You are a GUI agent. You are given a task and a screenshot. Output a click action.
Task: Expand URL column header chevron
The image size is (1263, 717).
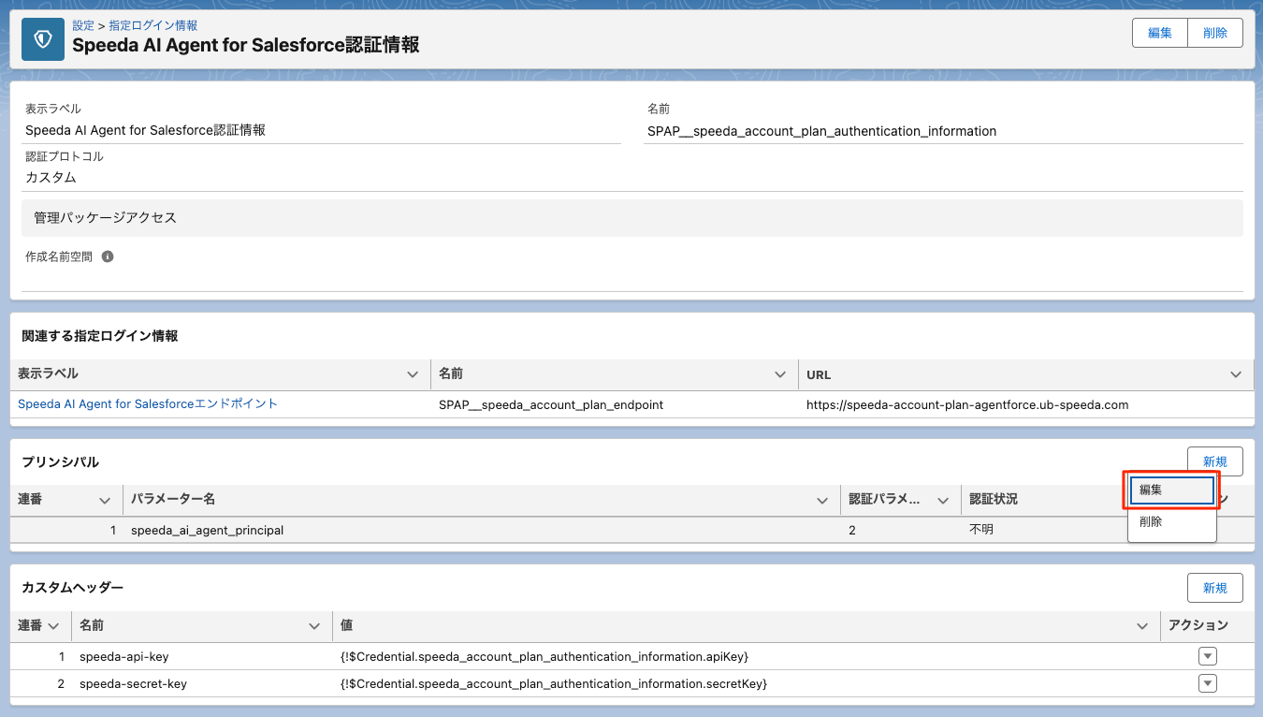point(1235,374)
